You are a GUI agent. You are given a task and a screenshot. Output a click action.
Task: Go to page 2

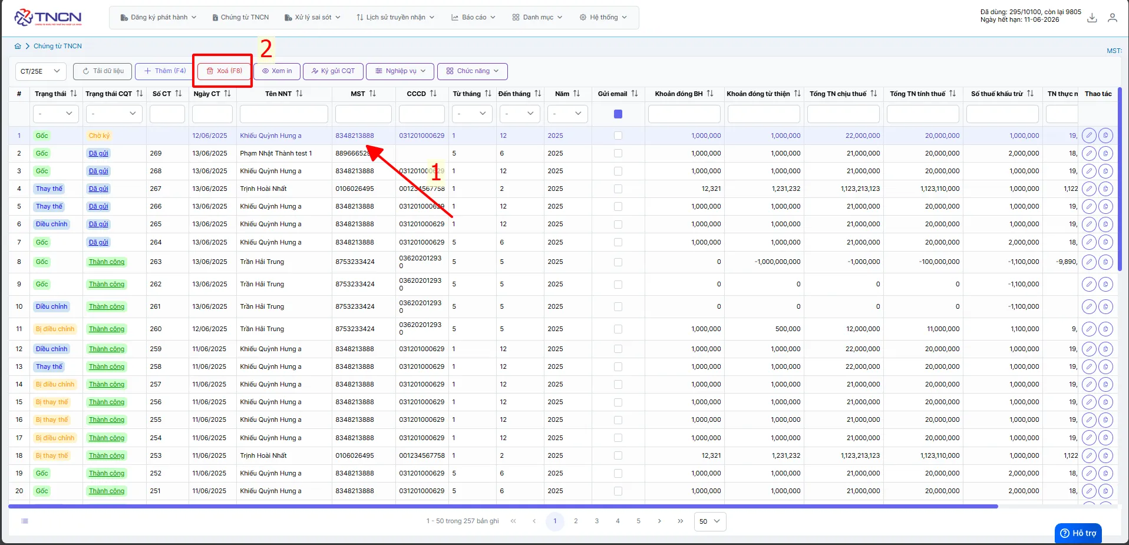coord(576,521)
